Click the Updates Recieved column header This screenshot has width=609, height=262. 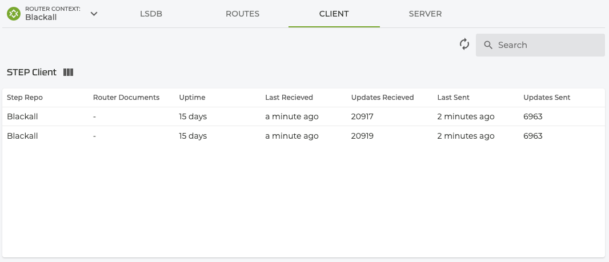tap(382, 98)
